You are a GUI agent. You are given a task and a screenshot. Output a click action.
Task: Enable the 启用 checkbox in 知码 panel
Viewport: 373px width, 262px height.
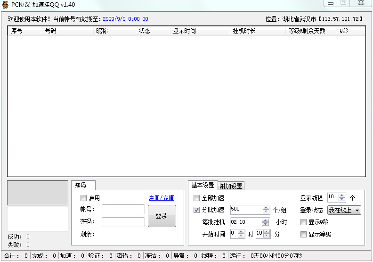pyautogui.click(x=84, y=198)
